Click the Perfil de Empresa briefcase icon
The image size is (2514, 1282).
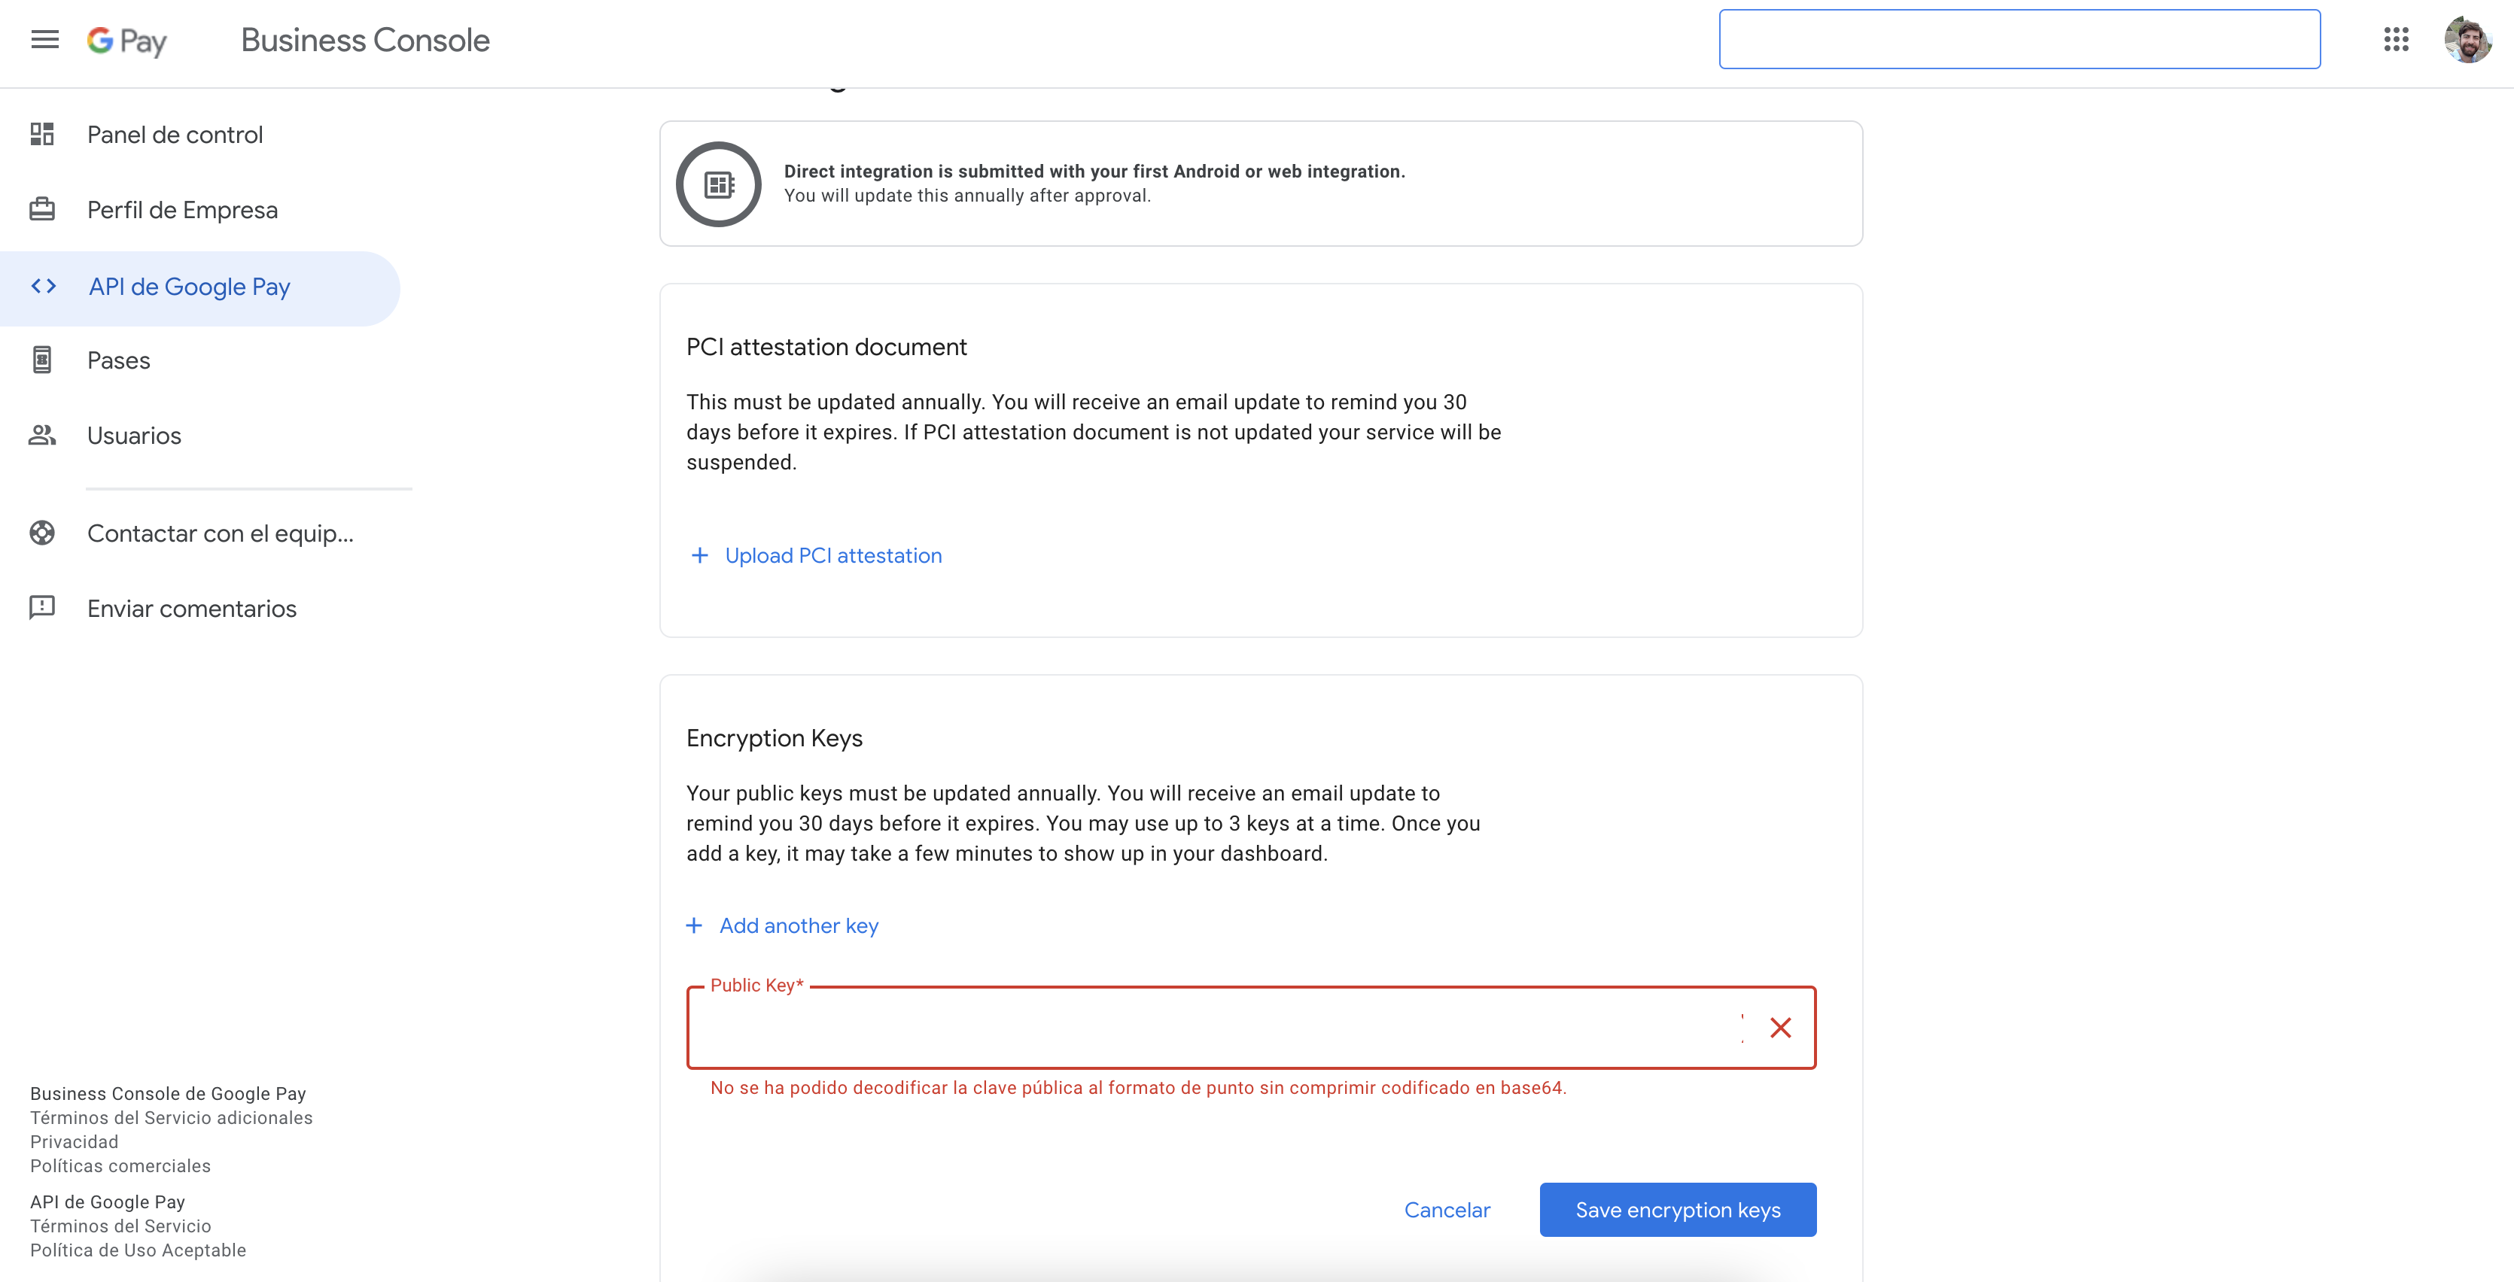[42, 209]
